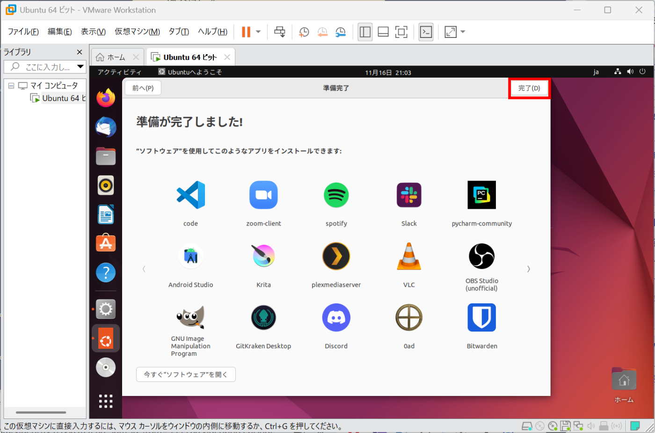Click the Discord app icon

coord(336,318)
